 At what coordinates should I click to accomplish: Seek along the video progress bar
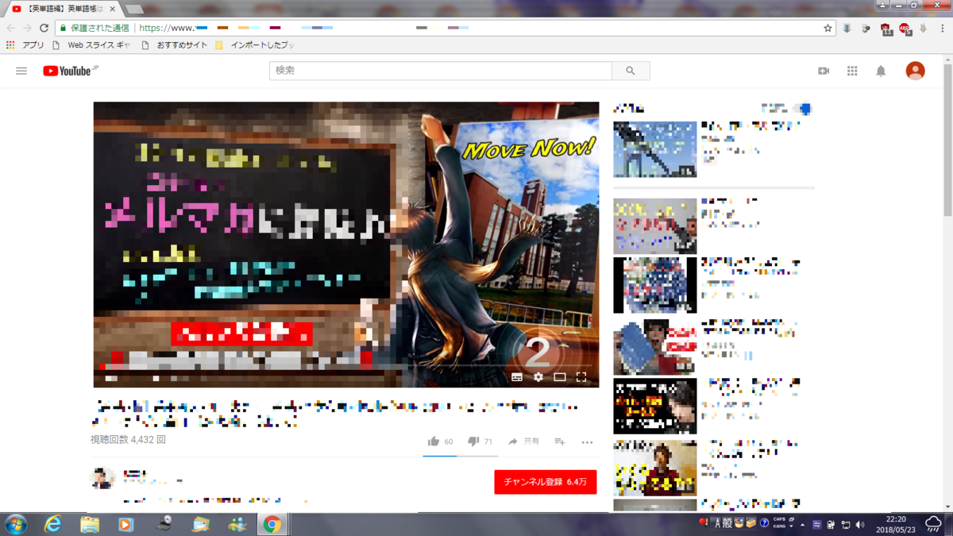tap(346, 366)
